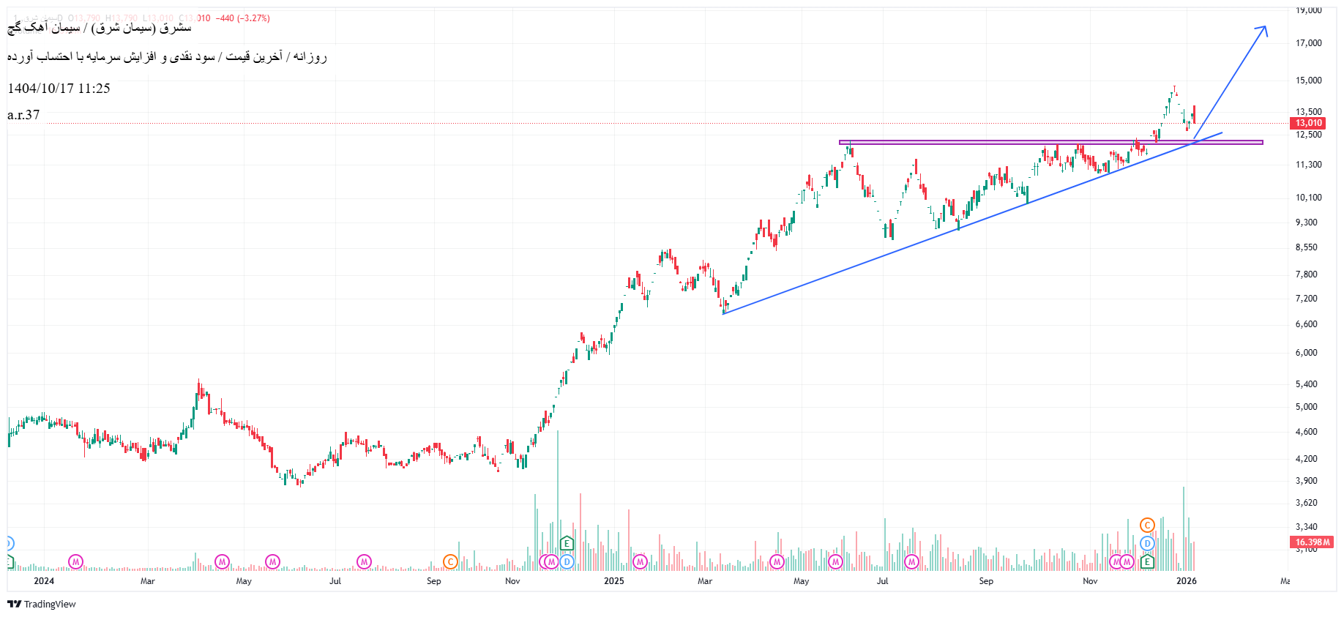The height and width of the screenshot is (617, 1344).
Task: Click the blue upward projection arrow
Action: 1230,82
